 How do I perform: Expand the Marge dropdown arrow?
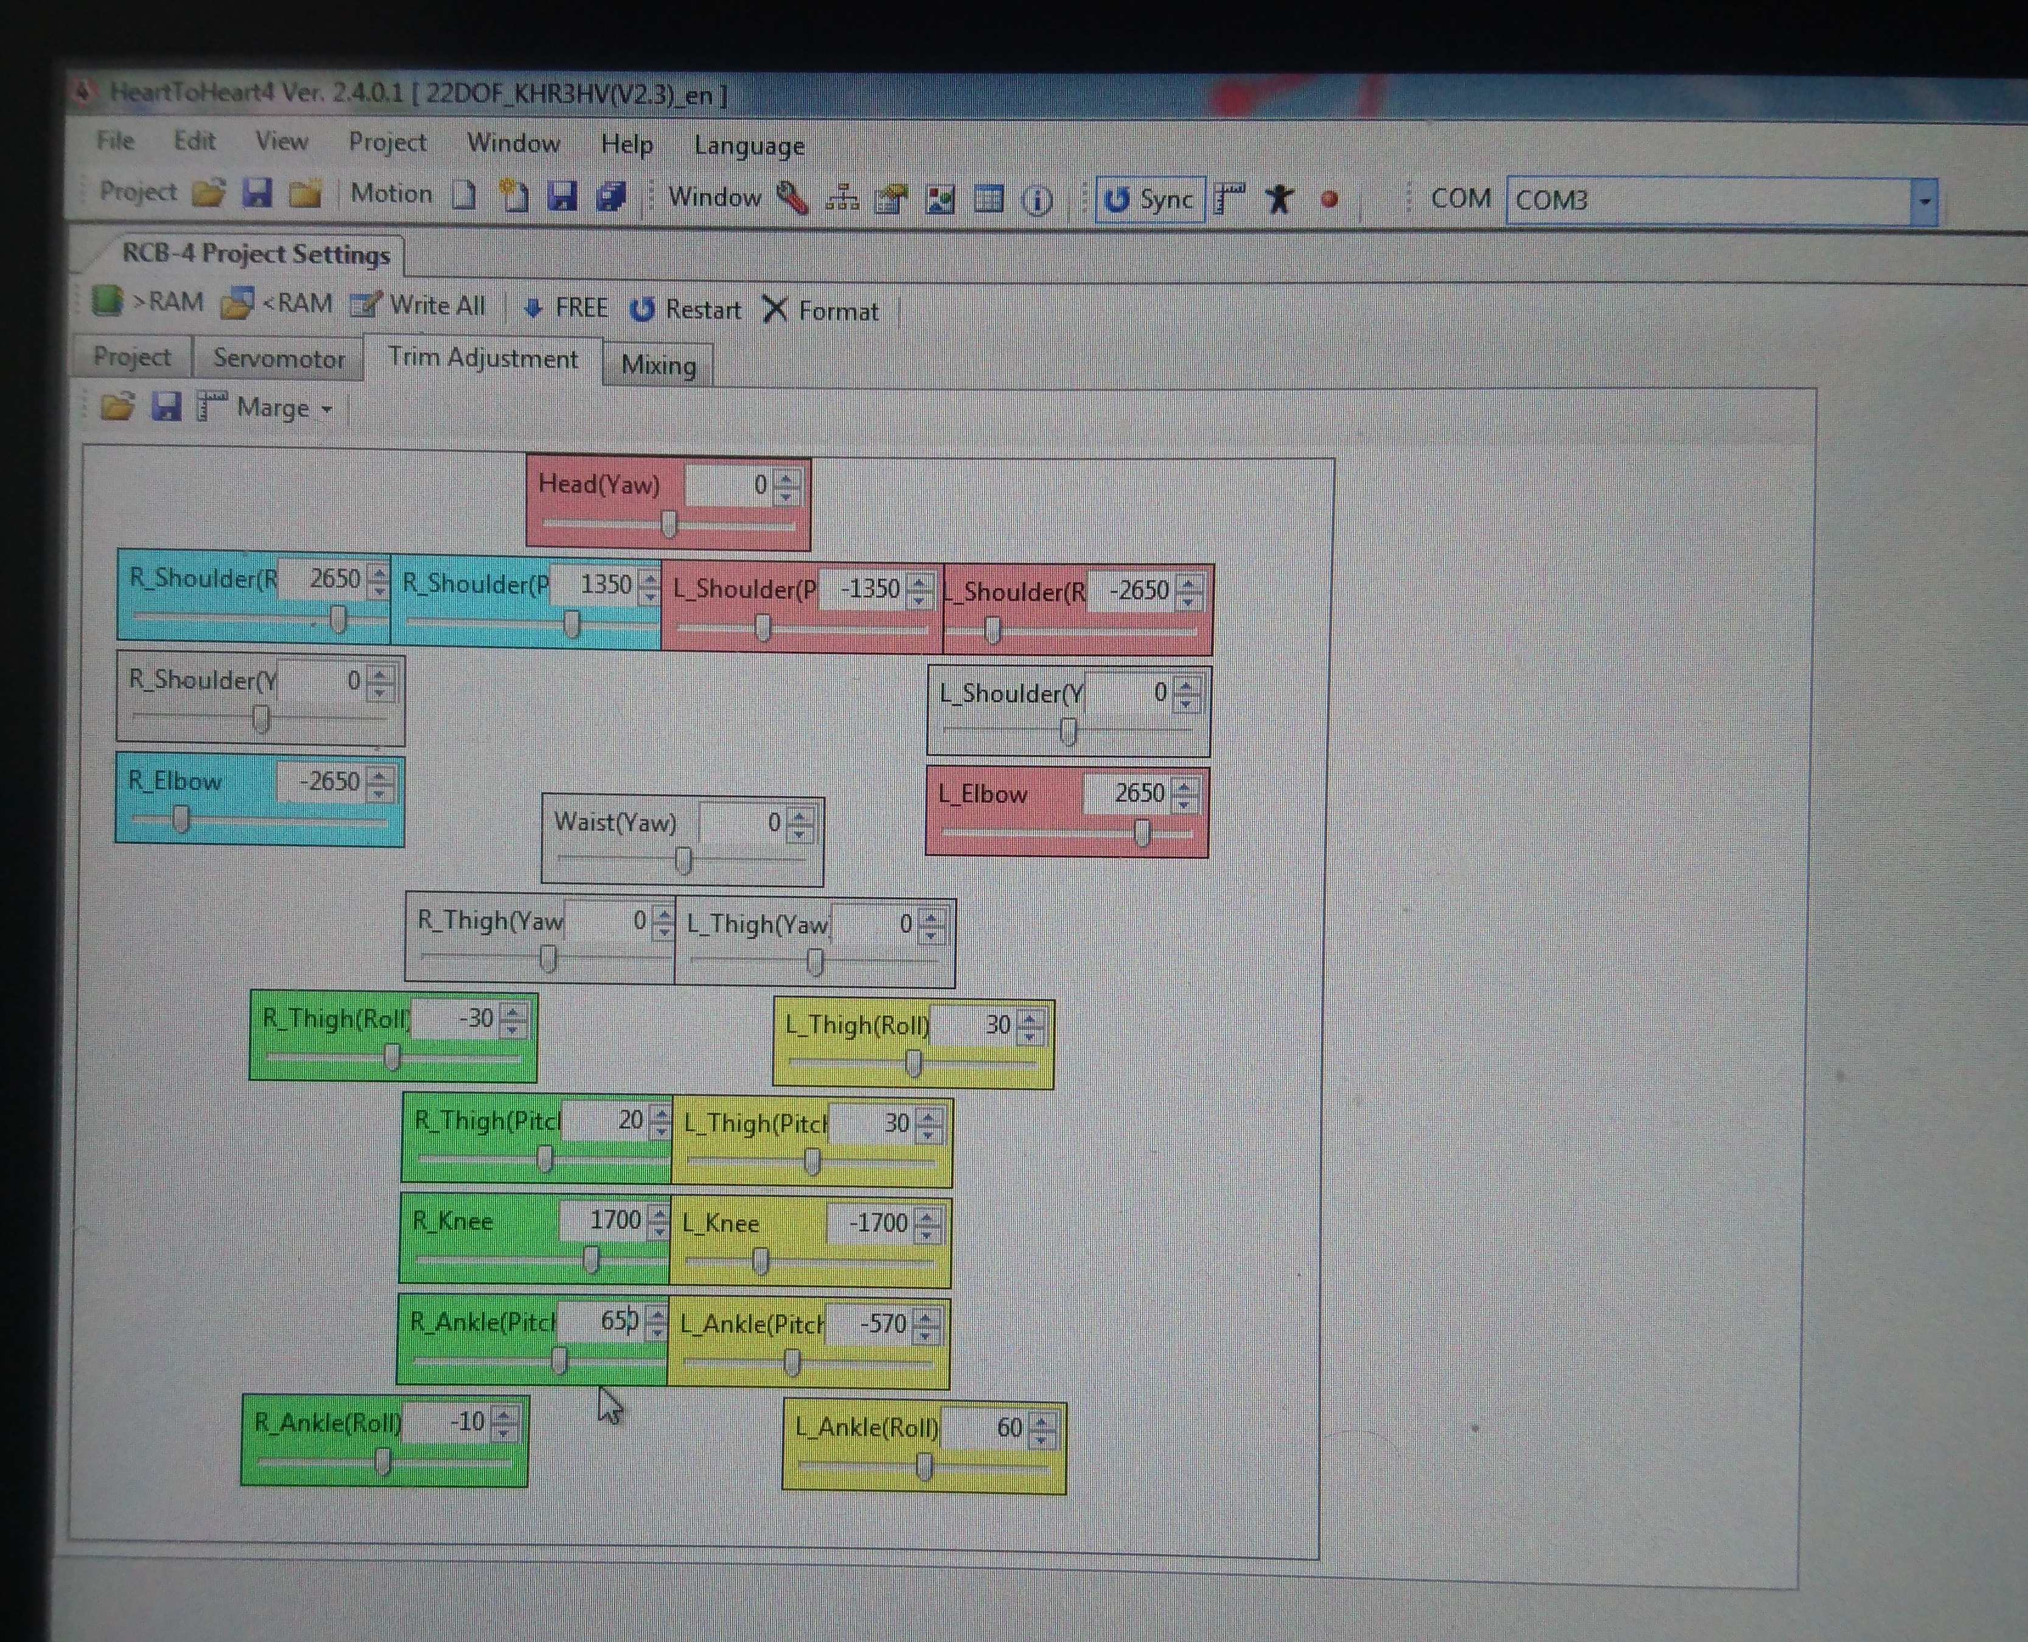click(x=327, y=410)
